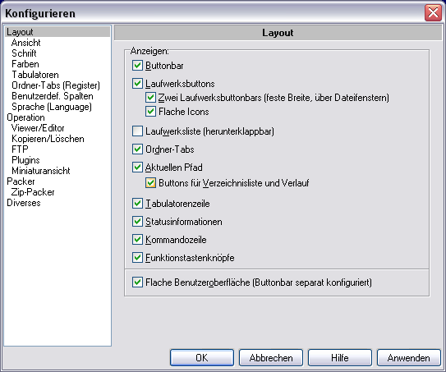446x372 pixels.
Task: Toggle Buttons für Verzeichnisliste und Verlauf
Action: coord(150,183)
